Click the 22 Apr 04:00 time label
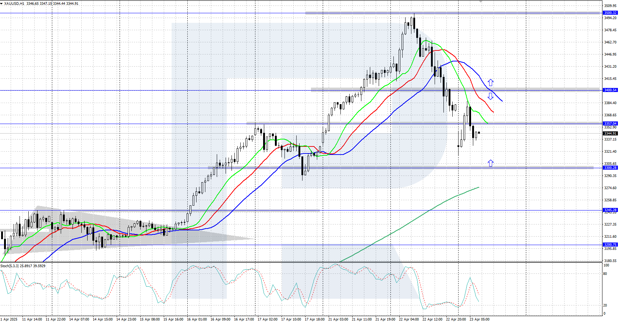The height and width of the screenshot is (322, 619). pos(408,319)
